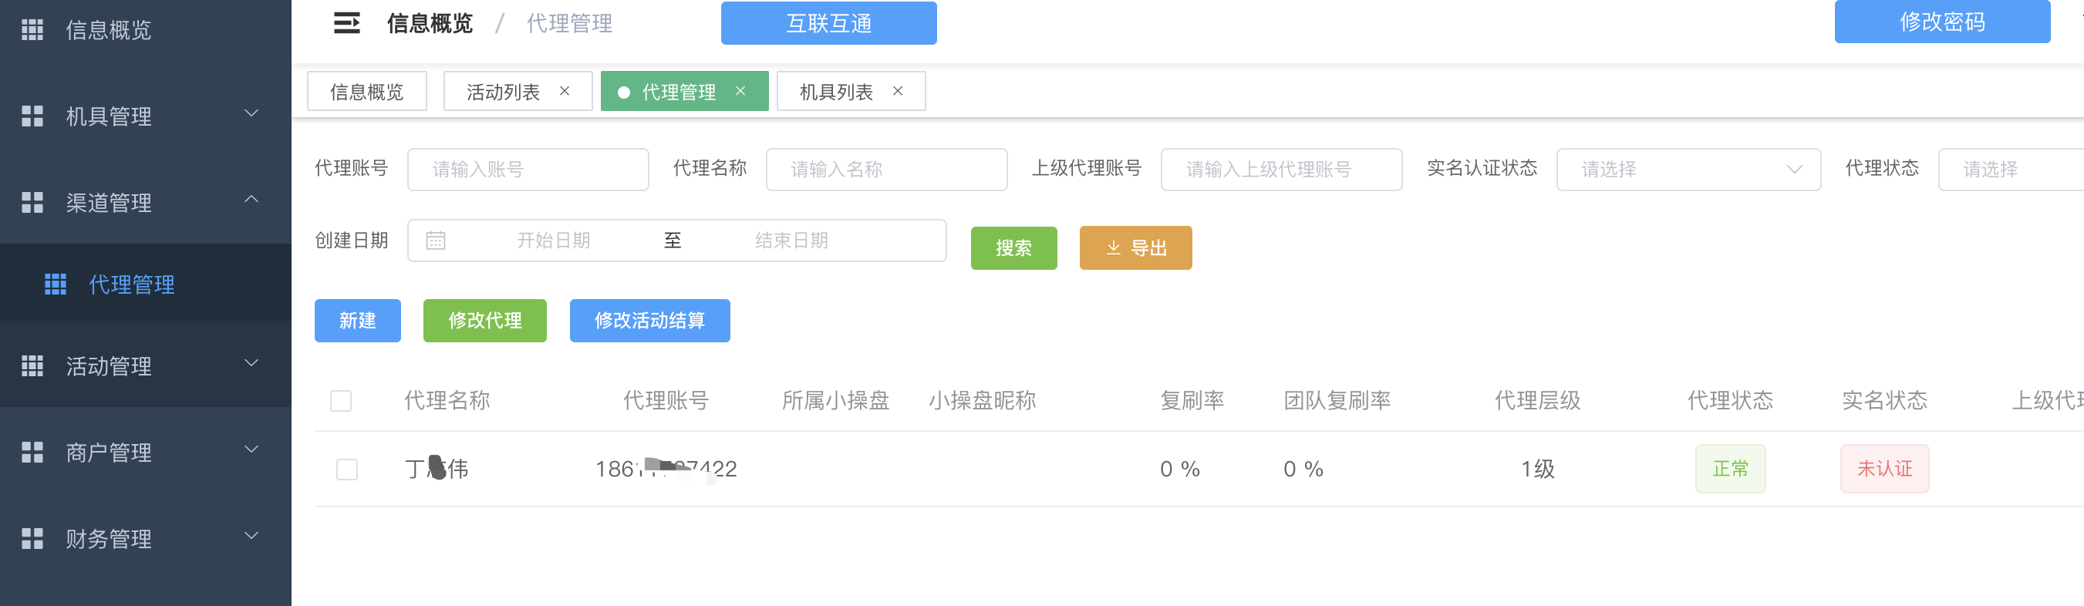The width and height of the screenshot is (2084, 606).
Task: Close the 机具列表 tab
Action: pos(897,92)
